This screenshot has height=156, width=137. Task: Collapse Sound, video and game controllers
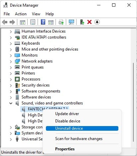click(x=11, y=103)
